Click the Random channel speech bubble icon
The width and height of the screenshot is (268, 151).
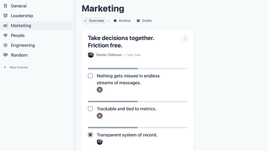5,55
